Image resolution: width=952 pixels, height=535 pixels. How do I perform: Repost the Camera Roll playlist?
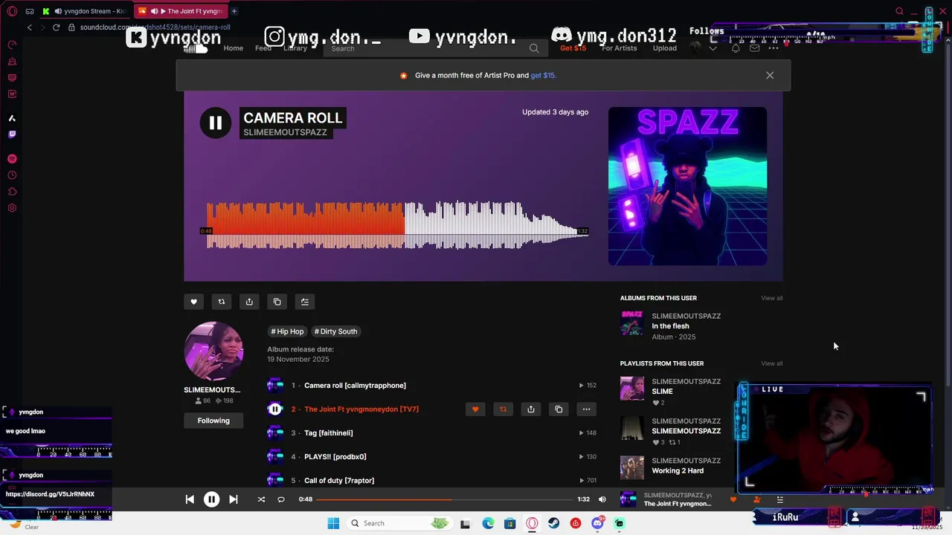pyautogui.click(x=221, y=302)
